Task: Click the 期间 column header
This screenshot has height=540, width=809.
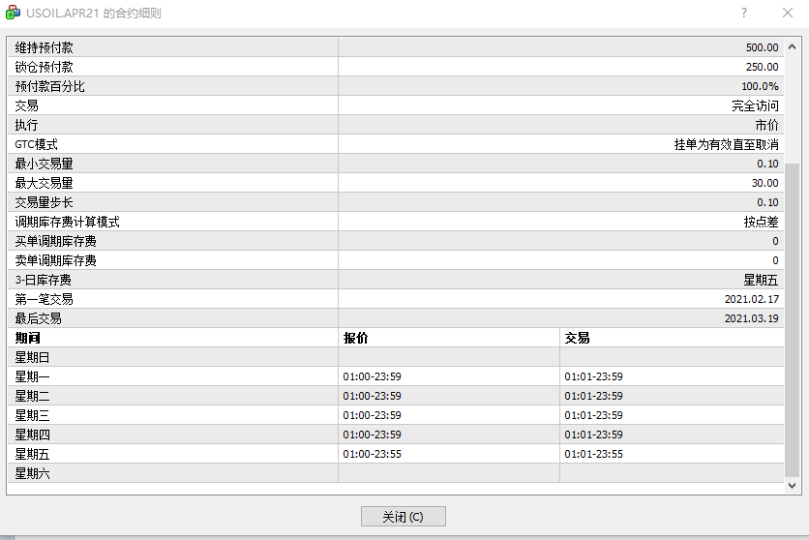Action: pos(29,338)
